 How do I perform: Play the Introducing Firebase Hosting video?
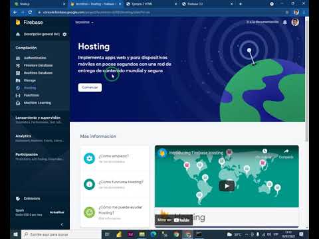pos(227,186)
